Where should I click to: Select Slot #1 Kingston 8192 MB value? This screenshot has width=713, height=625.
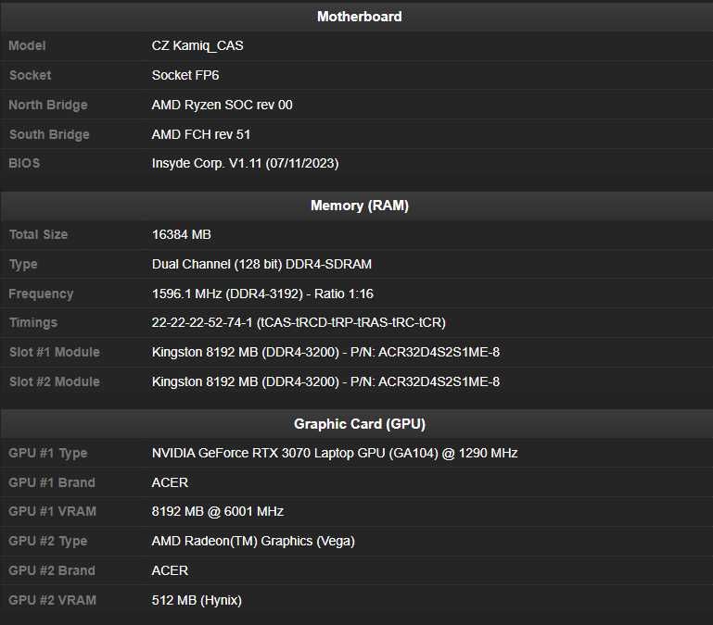click(325, 353)
